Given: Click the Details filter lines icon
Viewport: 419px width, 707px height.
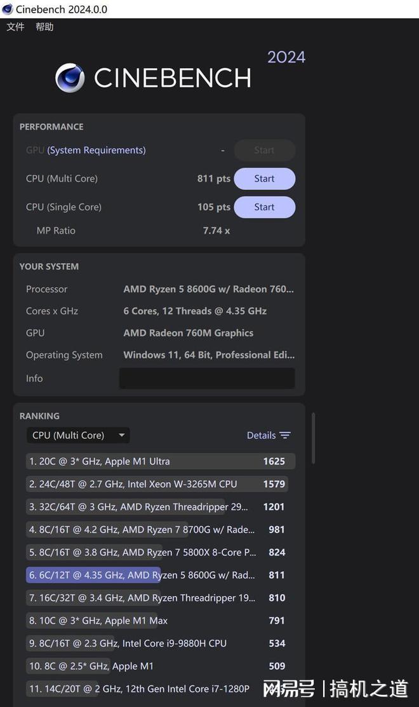Looking at the screenshot, I should (285, 435).
